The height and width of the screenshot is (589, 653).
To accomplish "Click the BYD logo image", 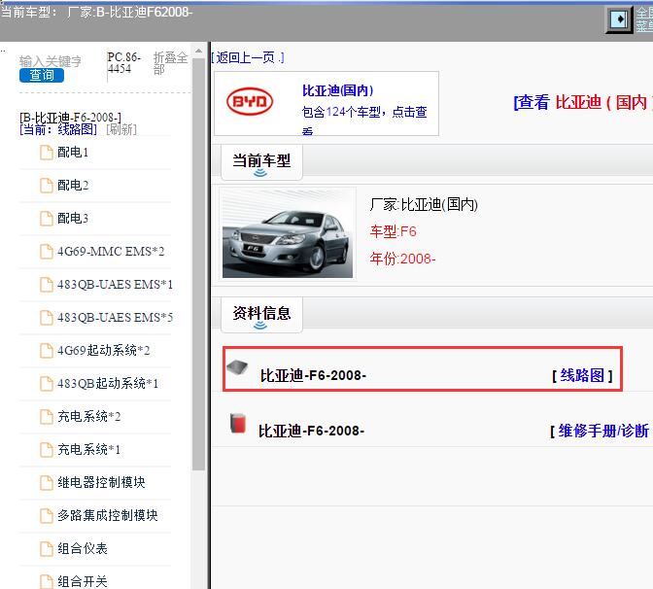I will pyautogui.click(x=250, y=102).
